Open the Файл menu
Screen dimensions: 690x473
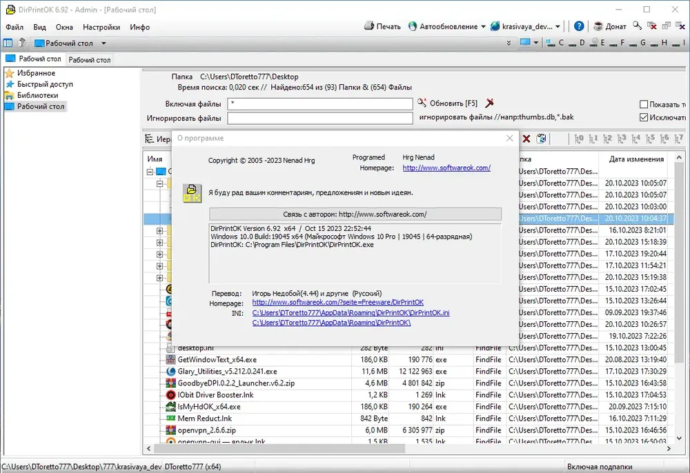click(14, 28)
